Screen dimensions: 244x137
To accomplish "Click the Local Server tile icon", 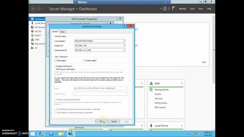I will (151, 126).
